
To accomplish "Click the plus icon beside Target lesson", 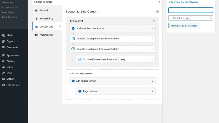I will pos(80,91).
